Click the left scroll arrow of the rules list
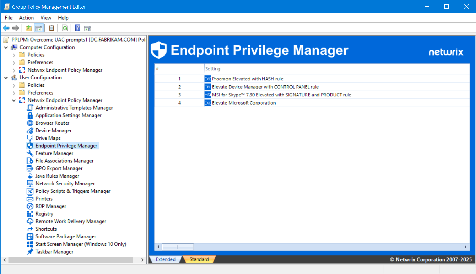 click(158, 247)
